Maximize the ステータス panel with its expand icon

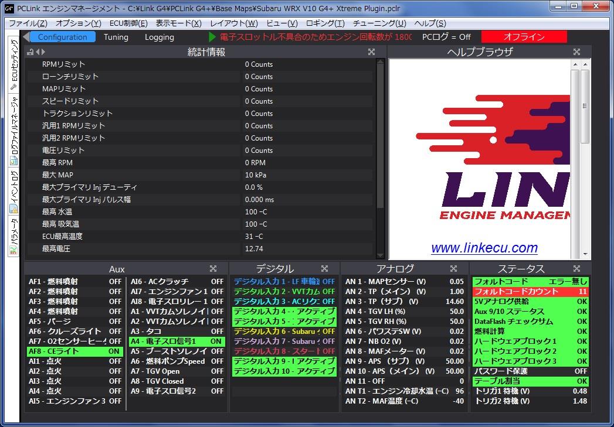click(576, 269)
